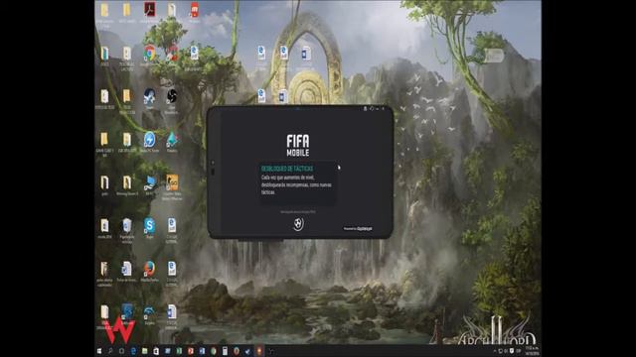Screen dimensions: 636x357
Task: Click the FIFA Mobile logo
Action: point(298,146)
